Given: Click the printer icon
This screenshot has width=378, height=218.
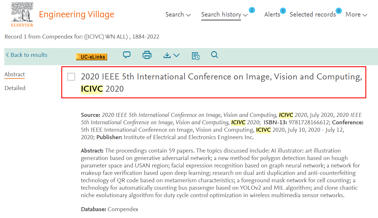Looking at the screenshot, I should (147, 55).
